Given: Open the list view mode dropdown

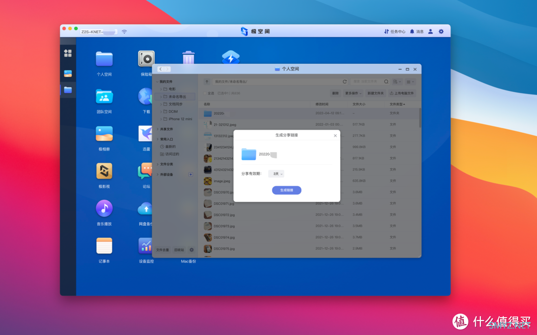Looking at the screenshot, I should (x=410, y=82).
